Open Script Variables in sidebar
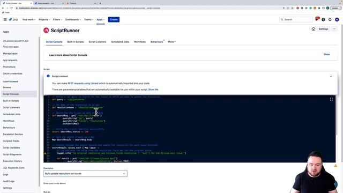This screenshot has width=343, height=193. pyautogui.click(x=12, y=148)
